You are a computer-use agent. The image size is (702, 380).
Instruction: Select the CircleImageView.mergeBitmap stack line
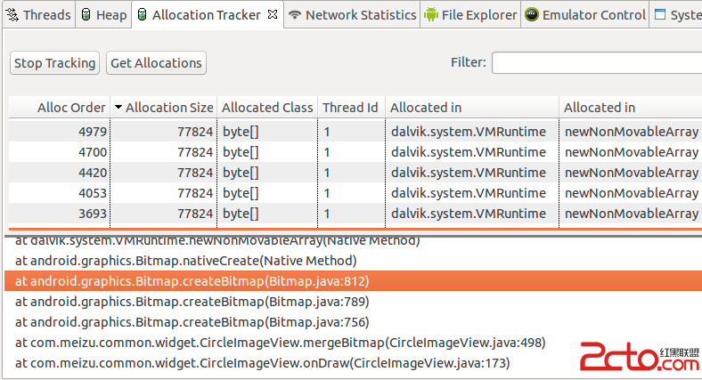click(x=281, y=343)
